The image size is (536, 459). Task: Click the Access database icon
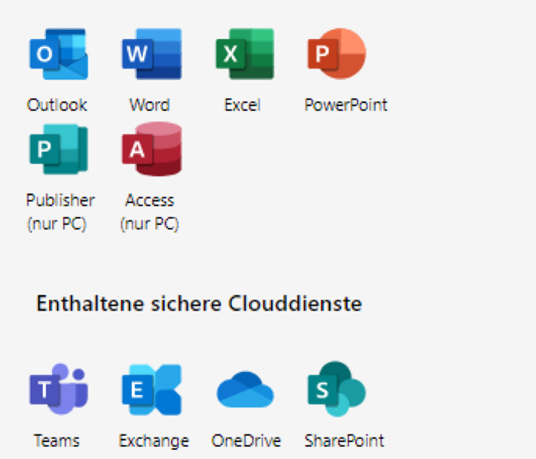click(x=152, y=149)
